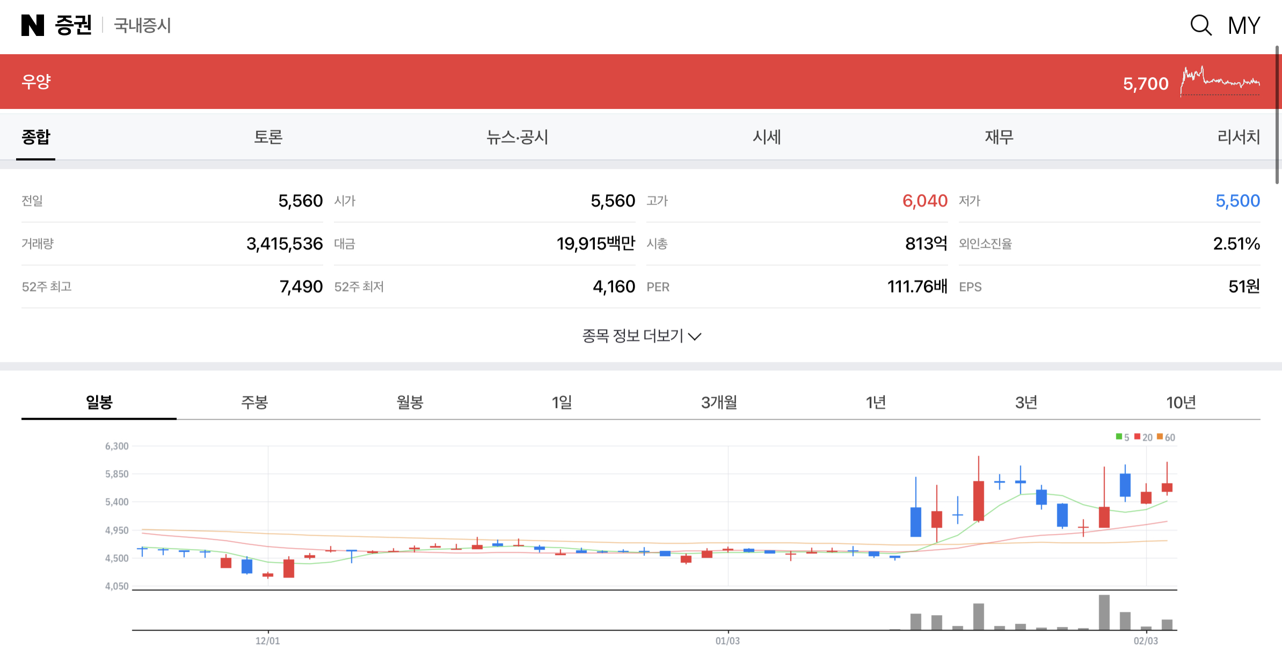Image resolution: width=1282 pixels, height=655 pixels.
Task: Show the 1년 chart
Action: coord(876,402)
